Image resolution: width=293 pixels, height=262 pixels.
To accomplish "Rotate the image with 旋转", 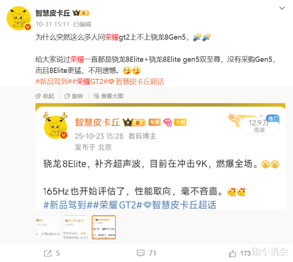I will pos(74,96).
